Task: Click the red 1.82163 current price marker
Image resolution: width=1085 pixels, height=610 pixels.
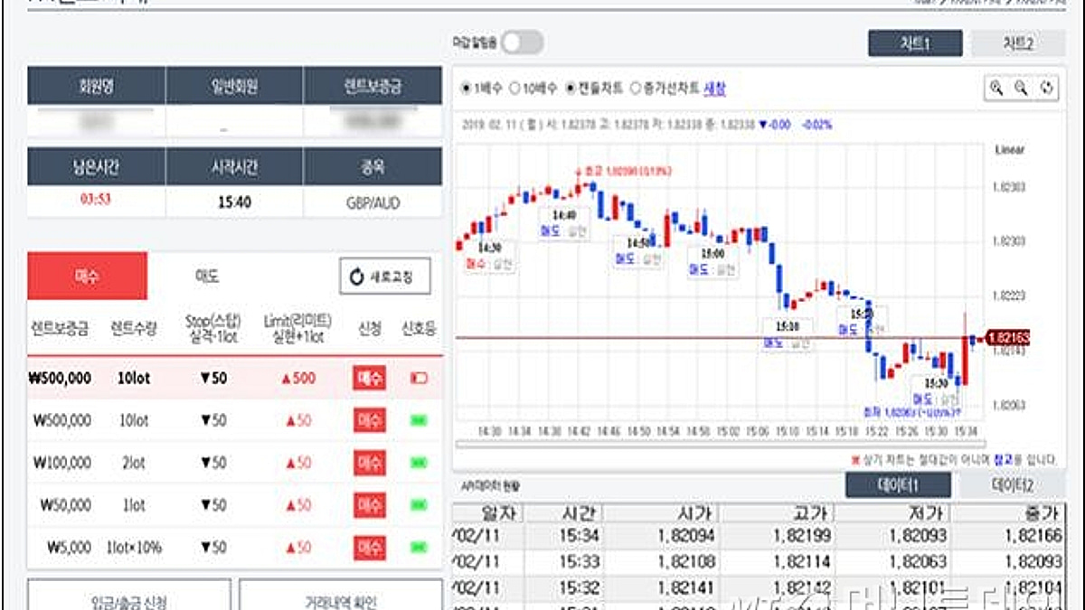Action: (1007, 338)
